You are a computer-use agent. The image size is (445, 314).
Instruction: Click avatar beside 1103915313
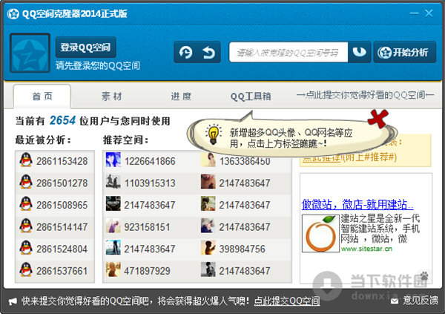(x=113, y=182)
